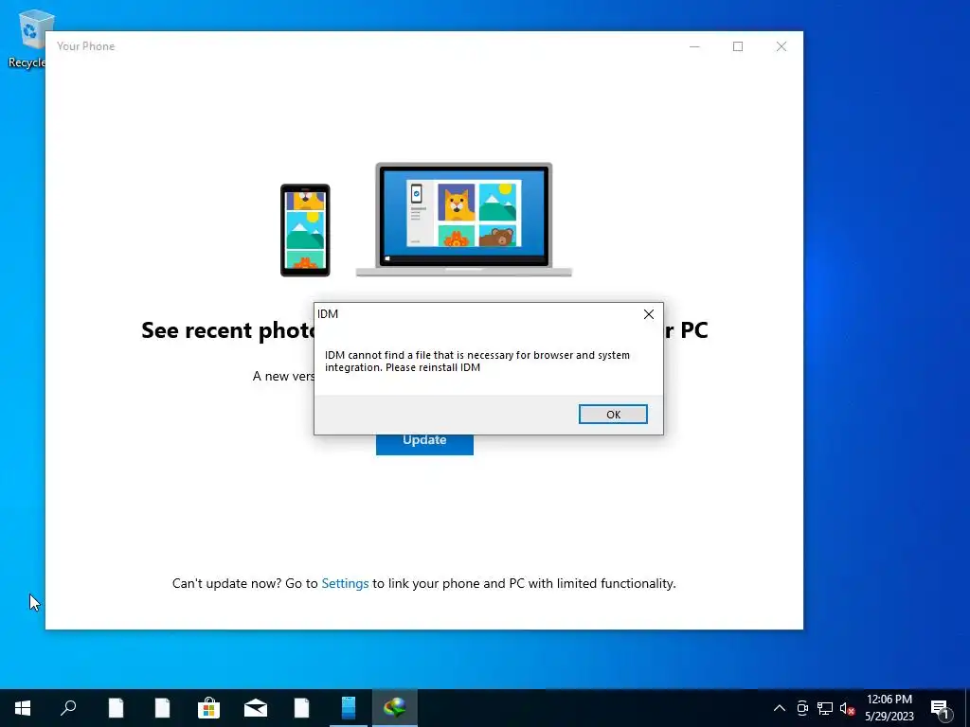Switch to IDM taskbar icon
The image size is (970, 727).
tap(395, 708)
